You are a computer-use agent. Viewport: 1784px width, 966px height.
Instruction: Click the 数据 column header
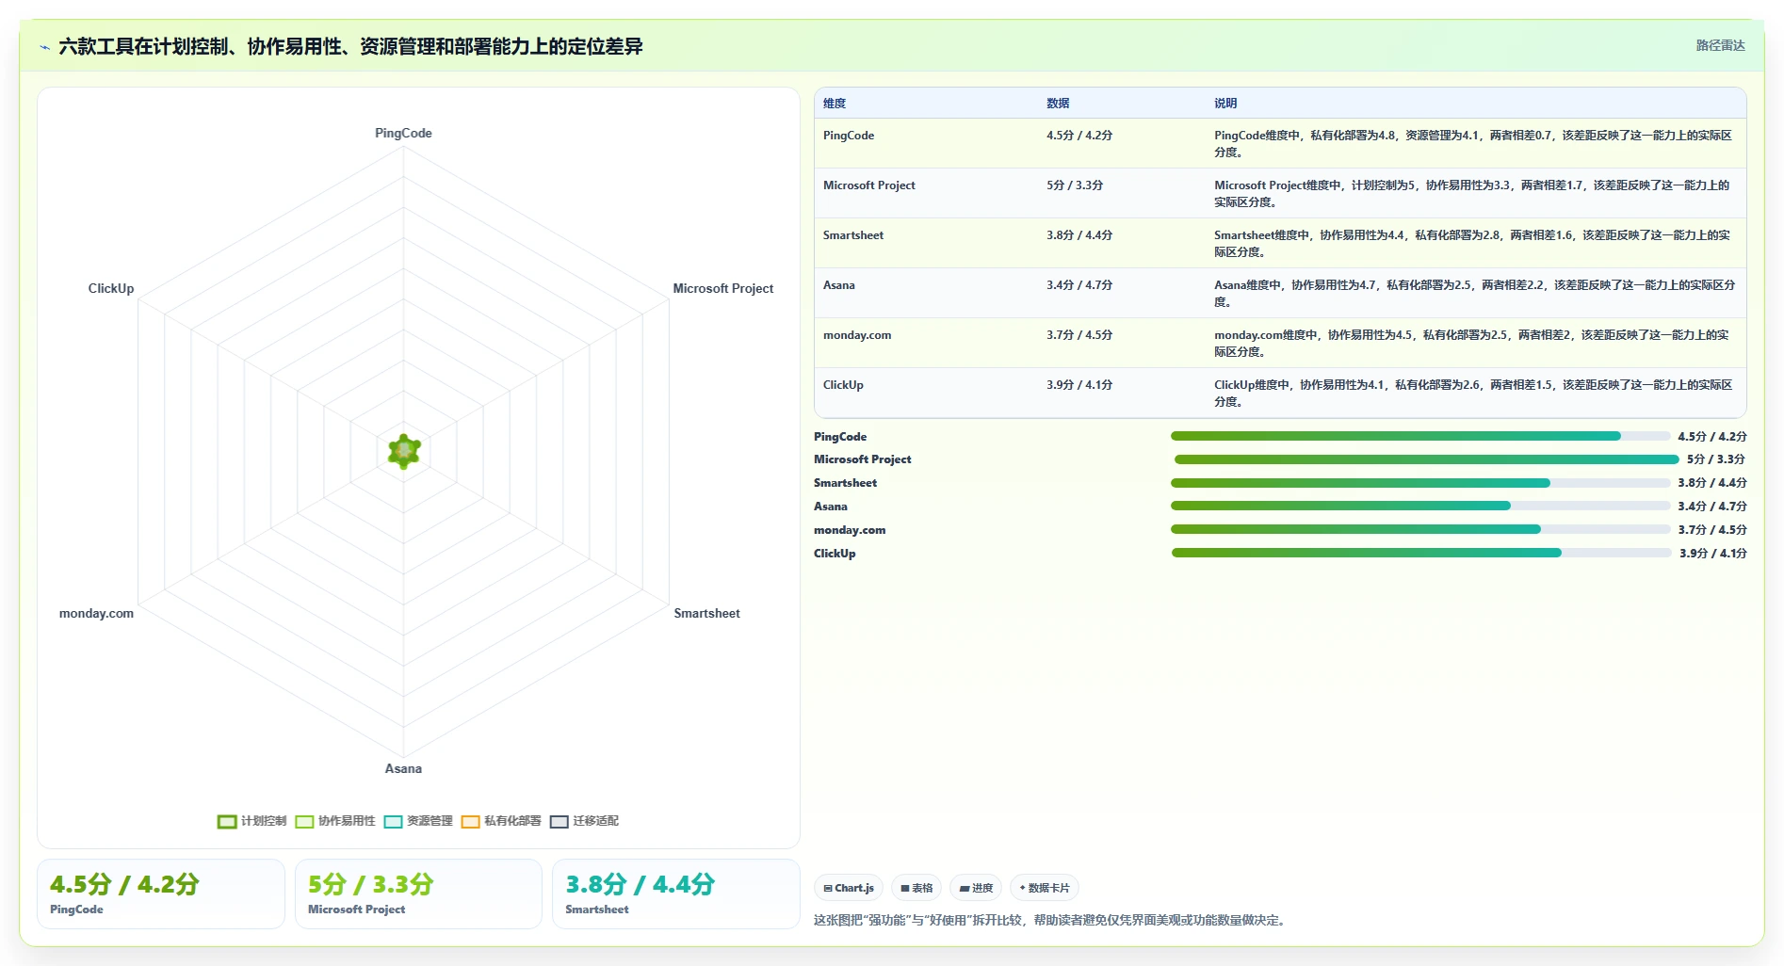[x=1058, y=104]
